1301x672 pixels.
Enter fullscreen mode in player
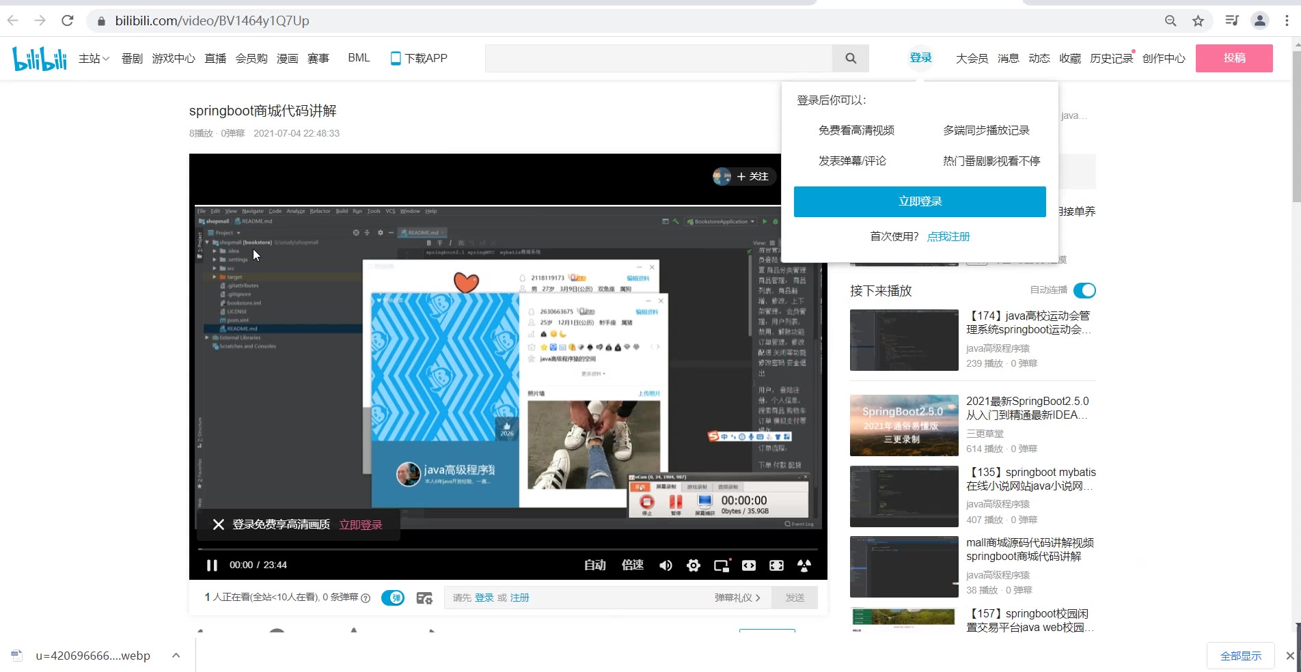[777, 565]
